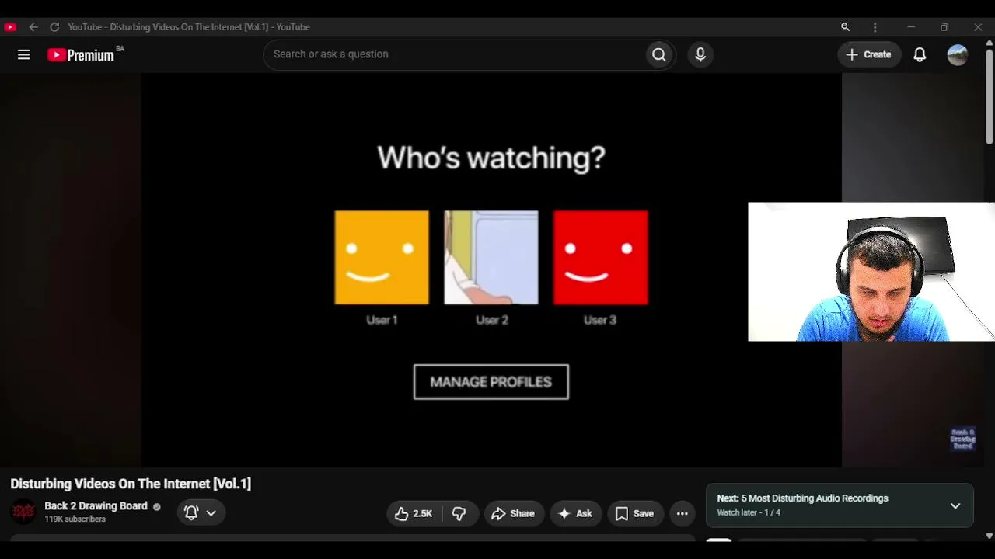Image resolution: width=995 pixels, height=559 pixels.
Task: Select 'Next: 5 Most Disturbing Audio Recordings'
Action: (802, 498)
